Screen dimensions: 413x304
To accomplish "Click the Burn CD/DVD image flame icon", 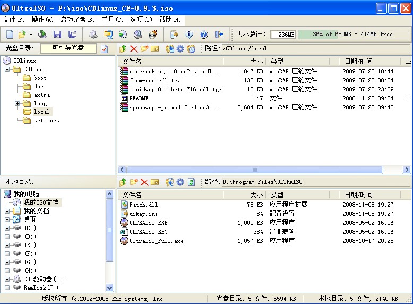I will pos(153,34).
